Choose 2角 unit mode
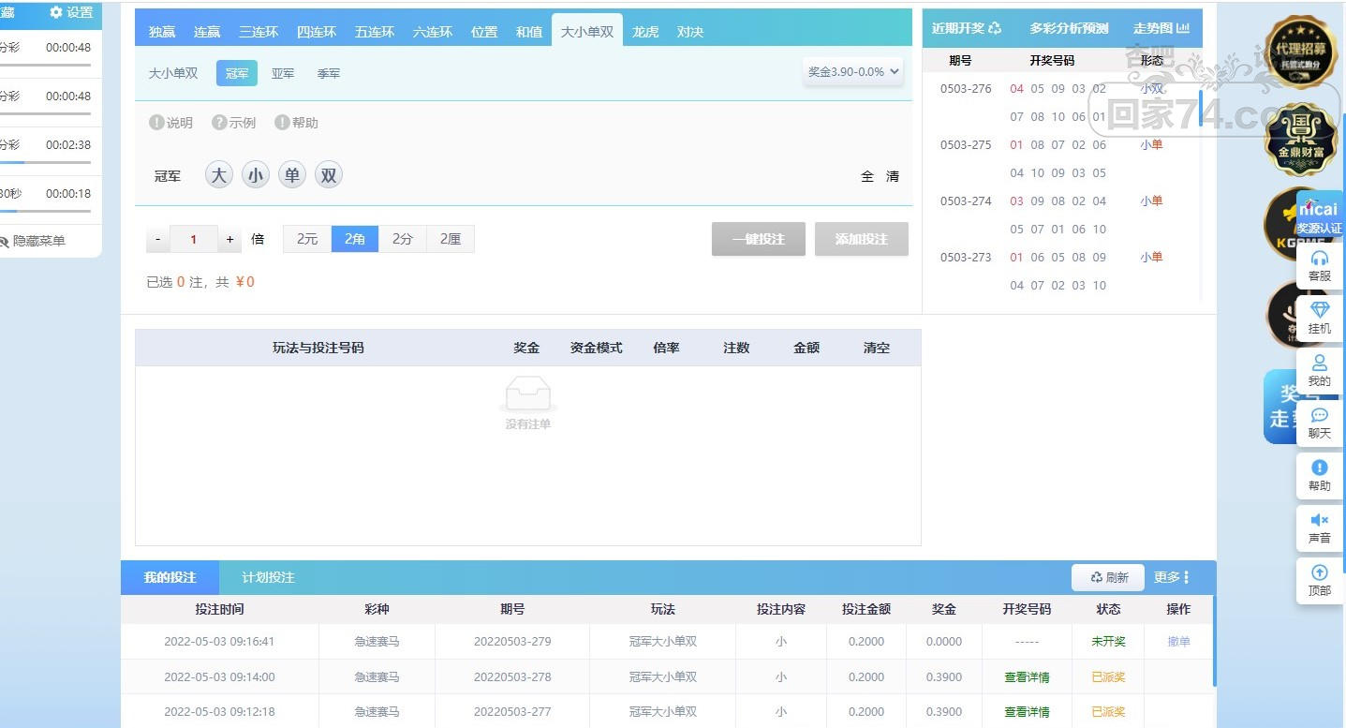The height and width of the screenshot is (728, 1346). click(355, 239)
